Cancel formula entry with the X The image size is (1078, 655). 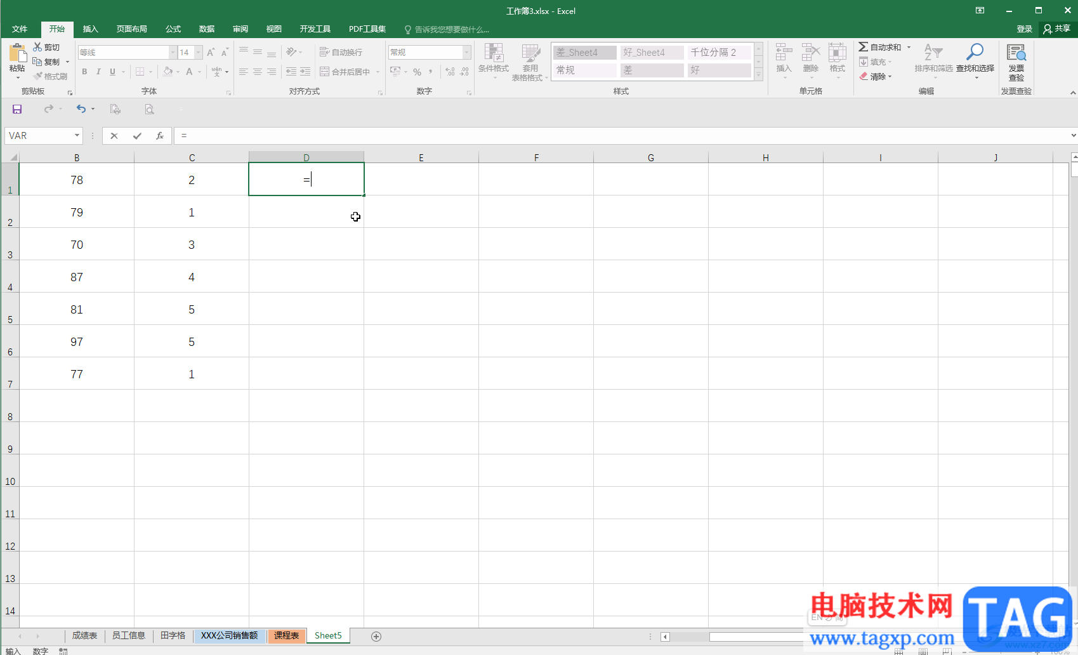(114, 136)
